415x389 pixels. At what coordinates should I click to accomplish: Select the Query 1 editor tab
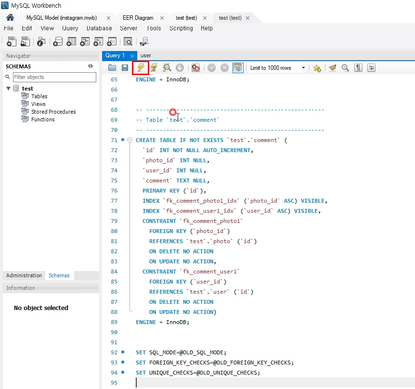pos(115,55)
